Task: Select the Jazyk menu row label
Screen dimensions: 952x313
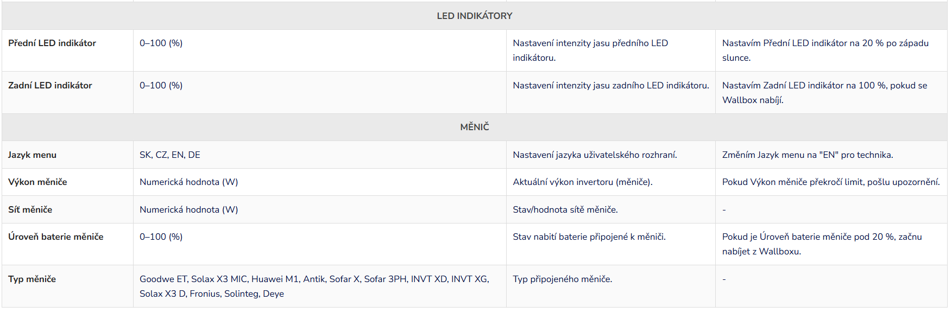Action: [x=32, y=155]
